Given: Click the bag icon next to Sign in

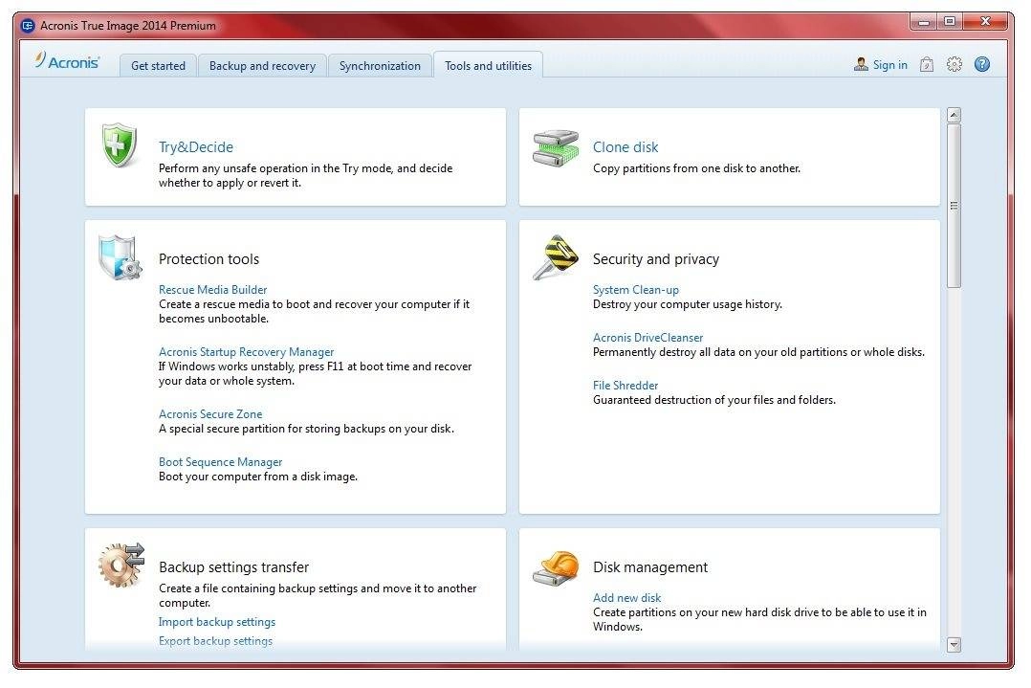Looking at the screenshot, I should pyautogui.click(x=927, y=64).
